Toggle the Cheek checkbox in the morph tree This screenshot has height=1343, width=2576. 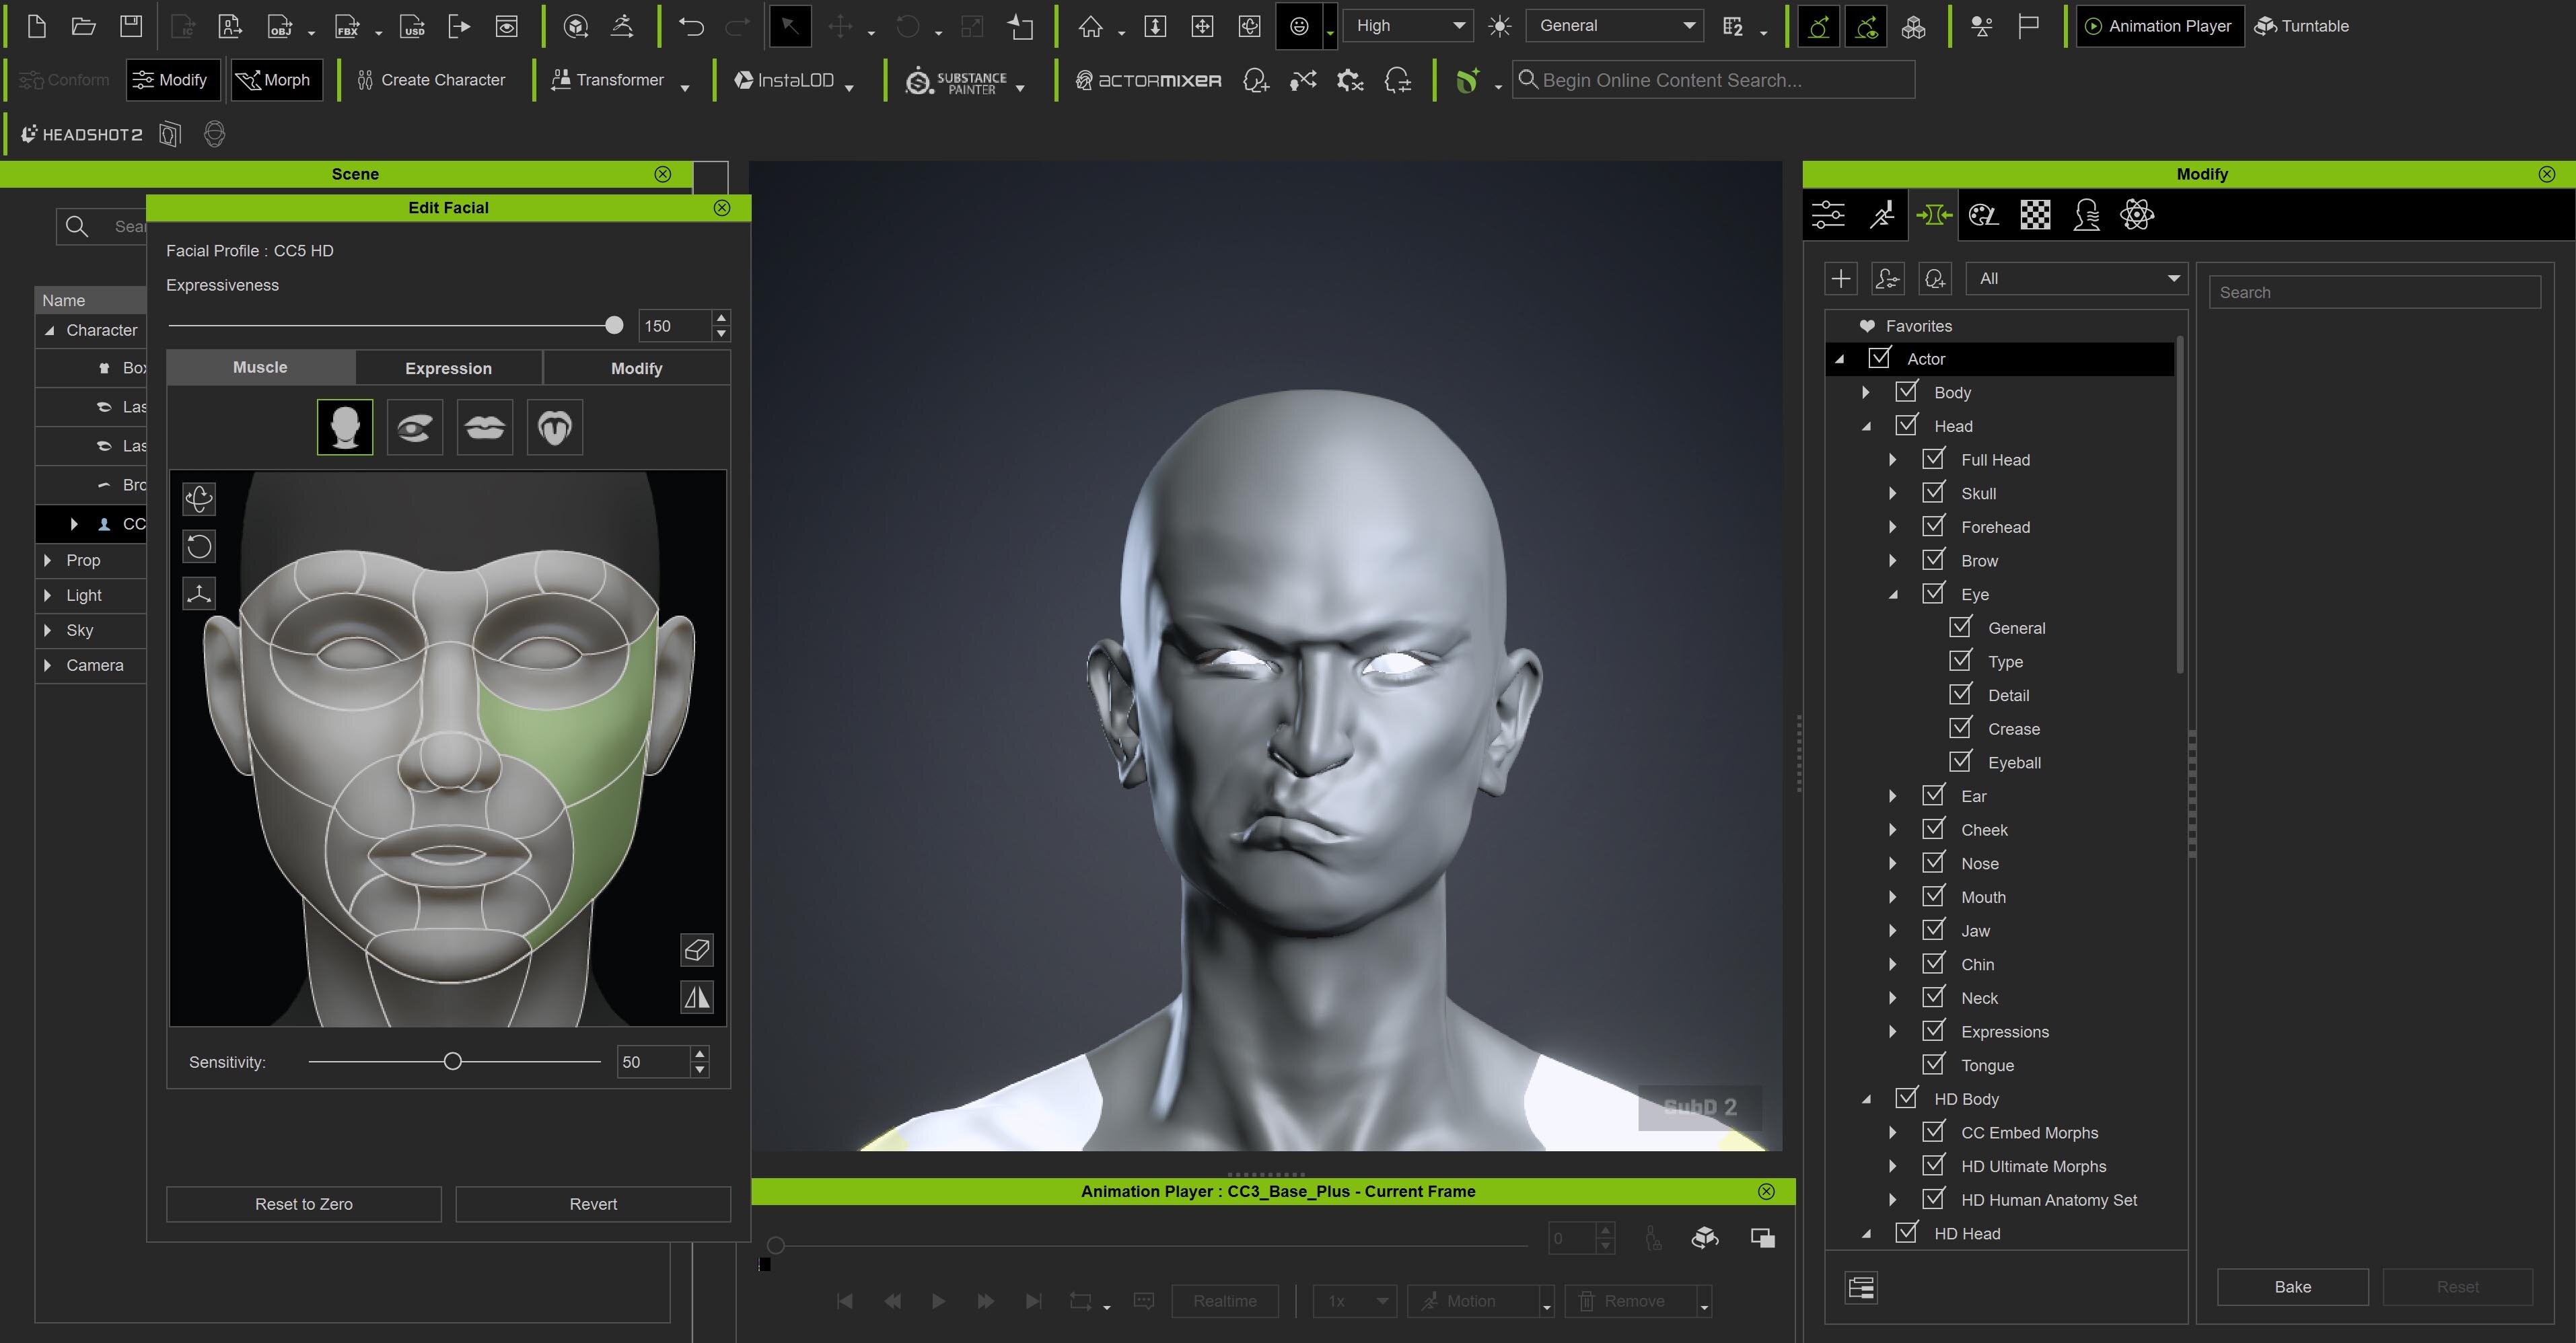tap(1933, 829)
